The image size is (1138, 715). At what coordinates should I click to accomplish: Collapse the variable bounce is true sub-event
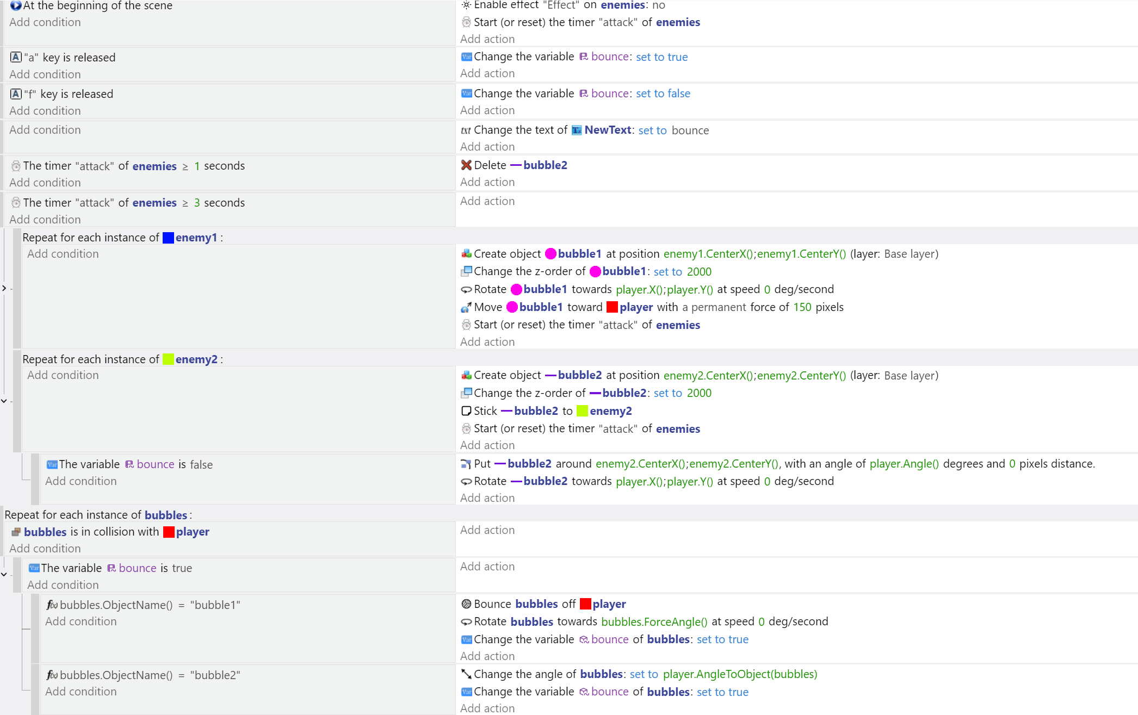tap(4, 574)
